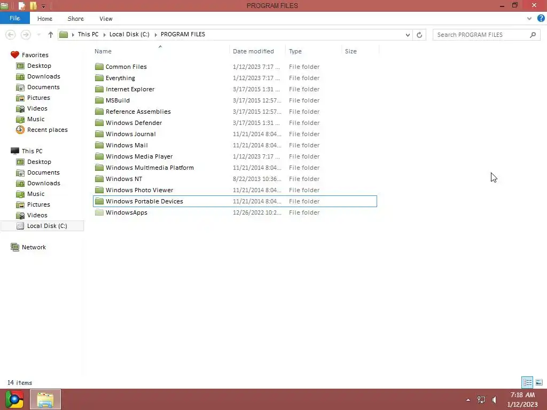Image resolution: width=547 pixels, height=410 pixels.
Task: Select 'Windows NT' folder name
Action: pos(124,178)
